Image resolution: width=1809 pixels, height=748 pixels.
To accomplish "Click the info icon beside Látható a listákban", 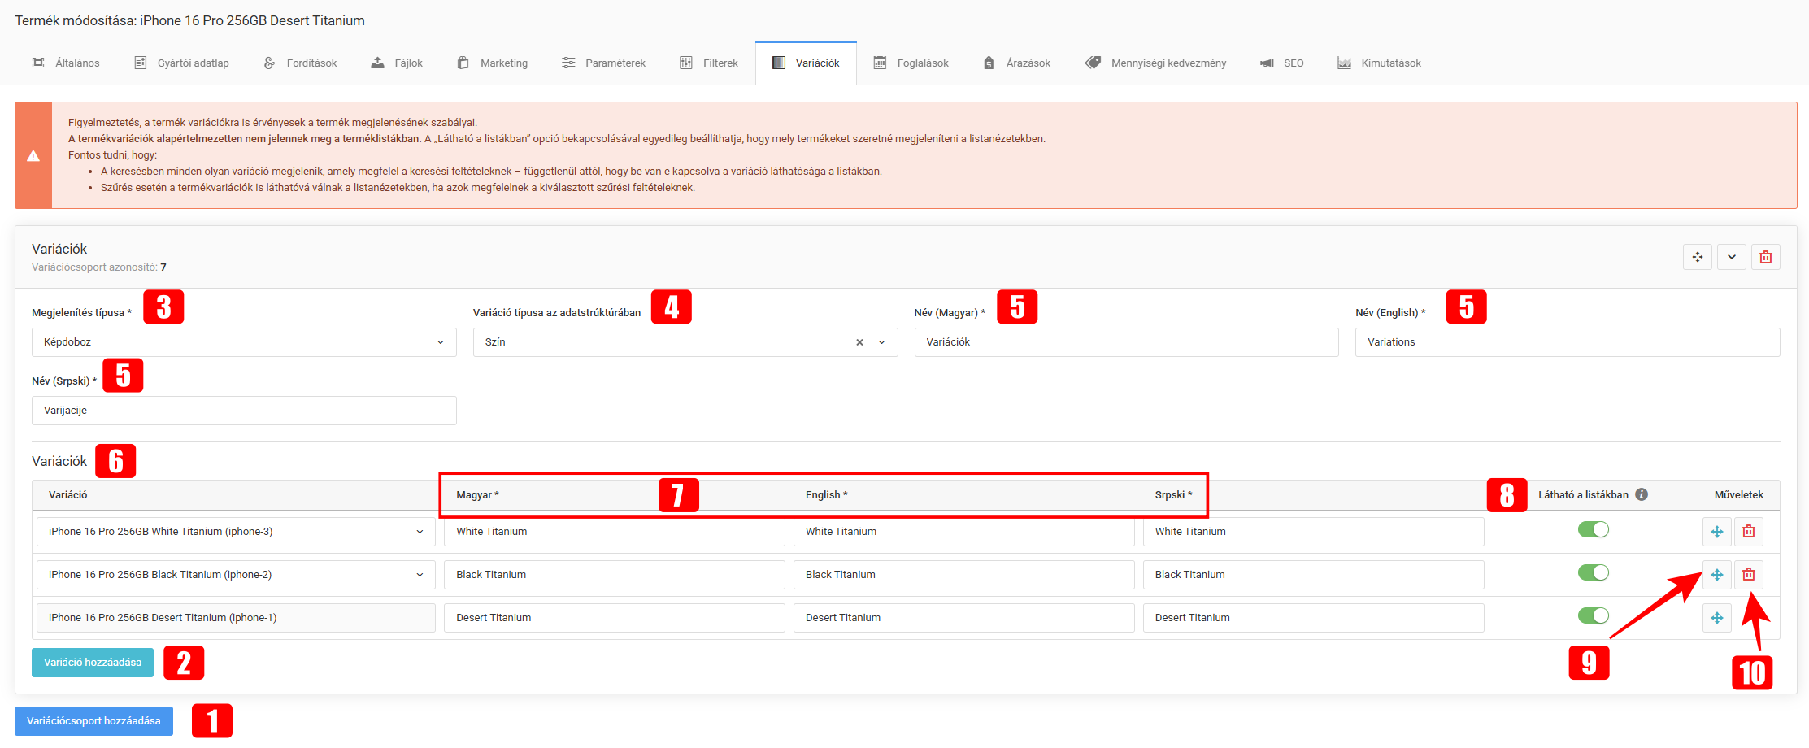I will (x=1642, y=494).
